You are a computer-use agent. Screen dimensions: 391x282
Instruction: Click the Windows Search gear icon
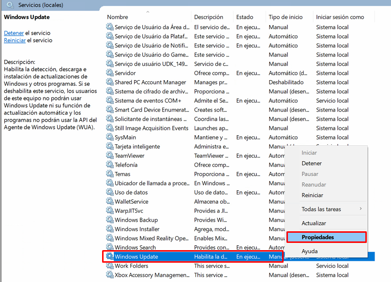[110, 247]
